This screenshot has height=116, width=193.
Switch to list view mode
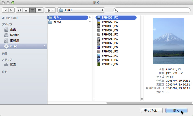point(26,10)
